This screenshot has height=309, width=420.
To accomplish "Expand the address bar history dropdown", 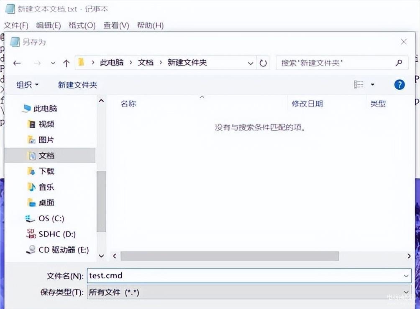I will coord(251,63).
